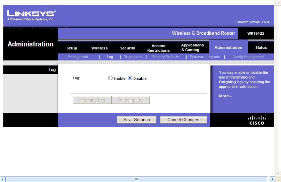Select the Administration tab

pyautogui.click(x=228, y=47)
